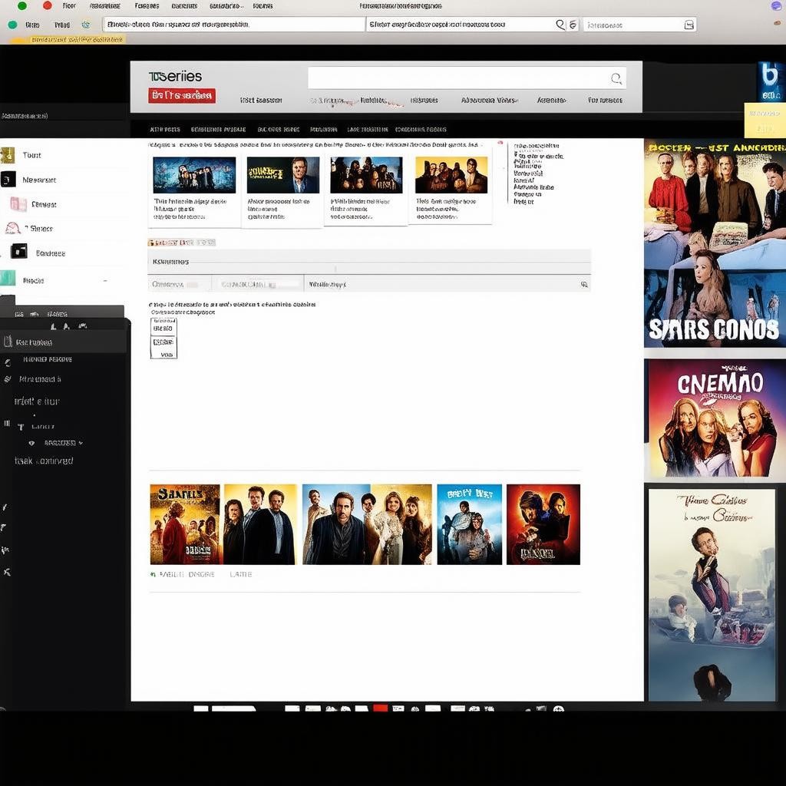Click inside the site search input field
Screen dimensions: 786x786
point(457,78)
